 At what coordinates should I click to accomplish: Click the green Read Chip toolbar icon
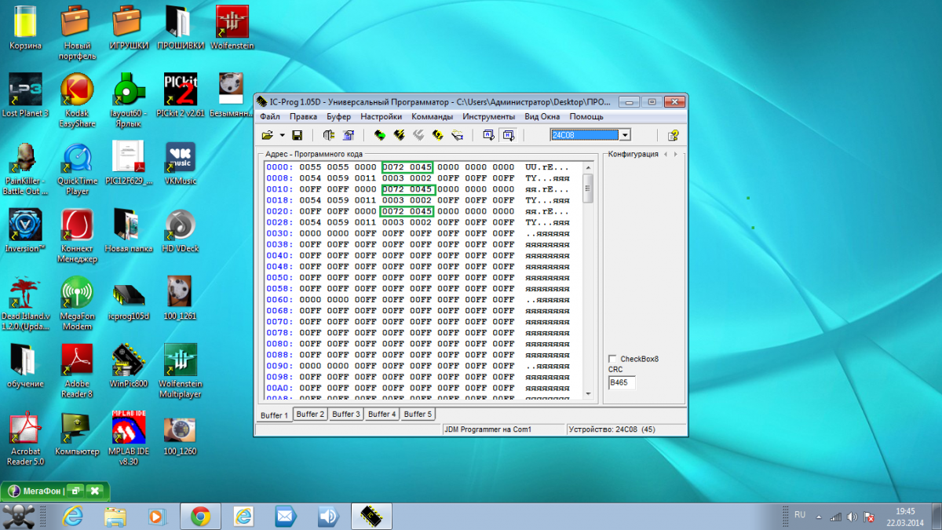pyautogui.click(x=380, y=135)
